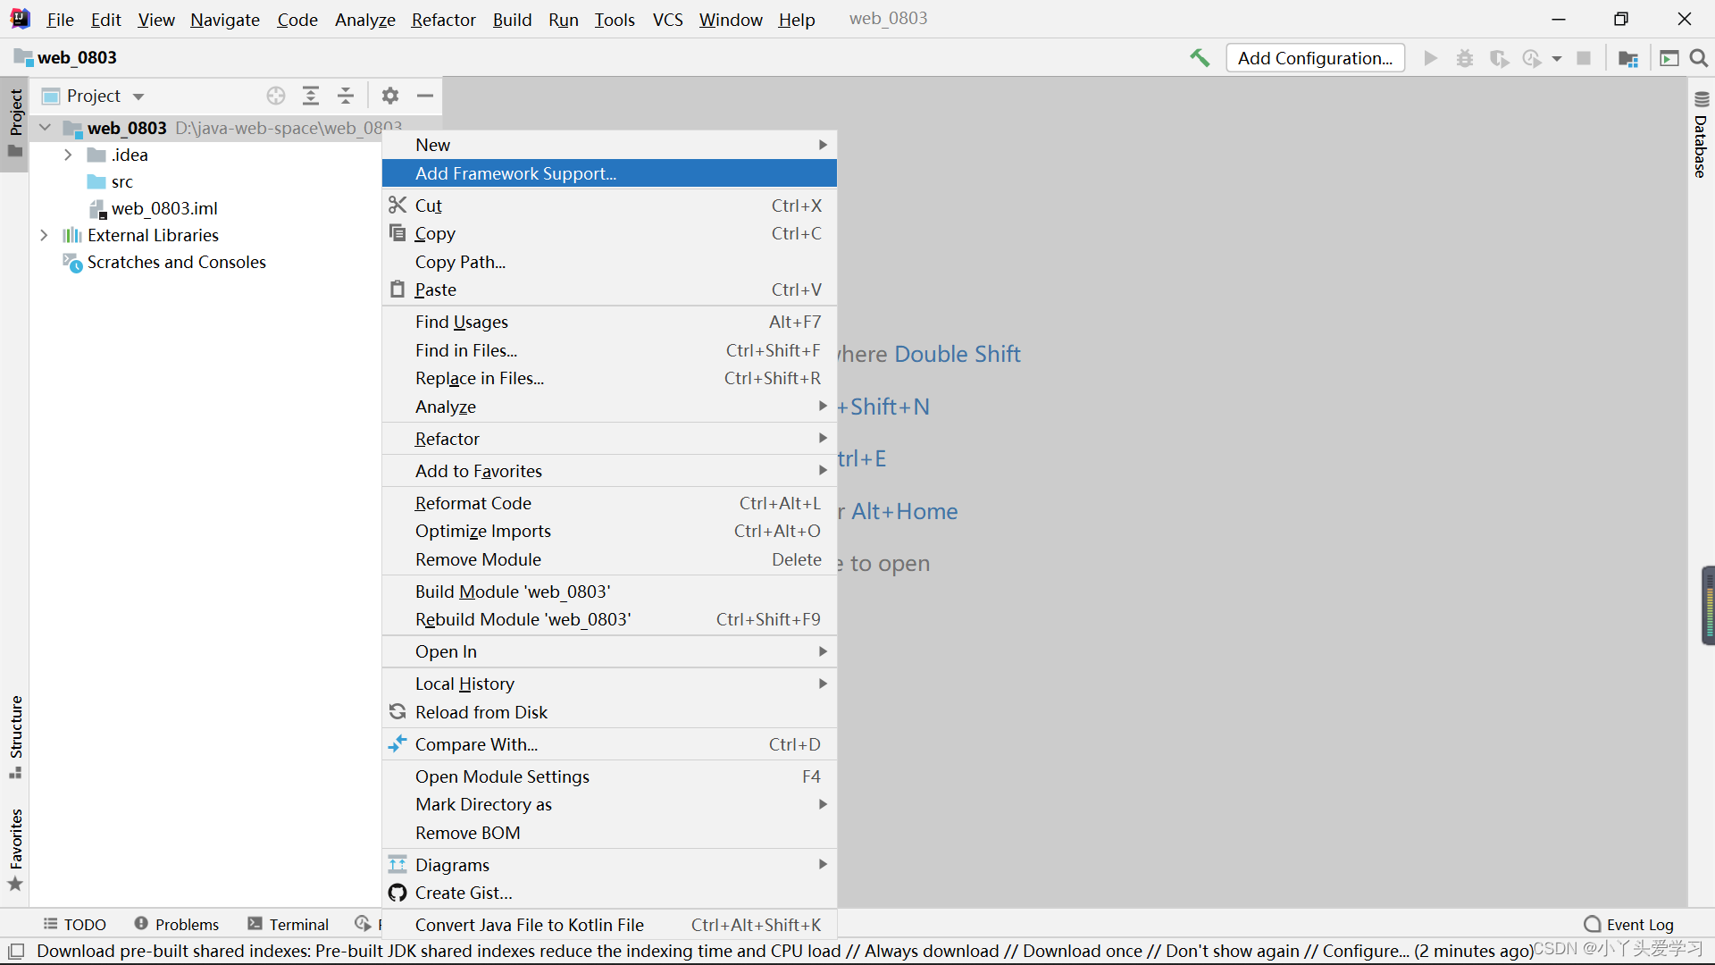
Task: Expand Mark Directory as submenu
Action: click(609, 804)
